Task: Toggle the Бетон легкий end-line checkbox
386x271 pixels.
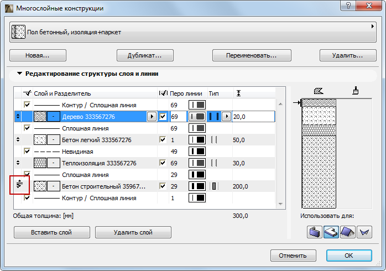Action: (163, 139)
